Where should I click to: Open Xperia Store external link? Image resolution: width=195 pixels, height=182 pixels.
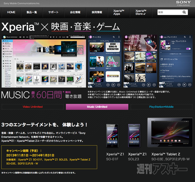(x=141, y=12)
